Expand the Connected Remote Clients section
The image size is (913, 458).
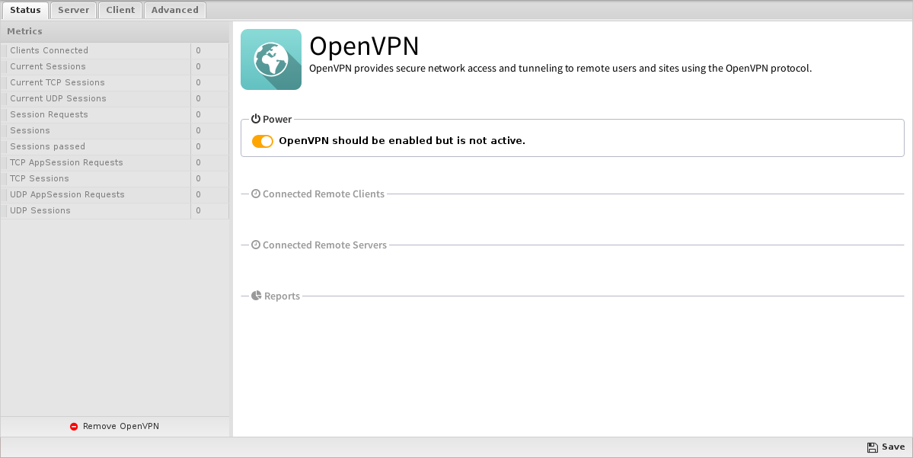(x=323, y=194)
